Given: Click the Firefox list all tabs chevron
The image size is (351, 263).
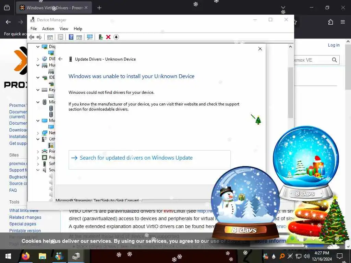Looking at the screenshot, I should pos(283,8).
